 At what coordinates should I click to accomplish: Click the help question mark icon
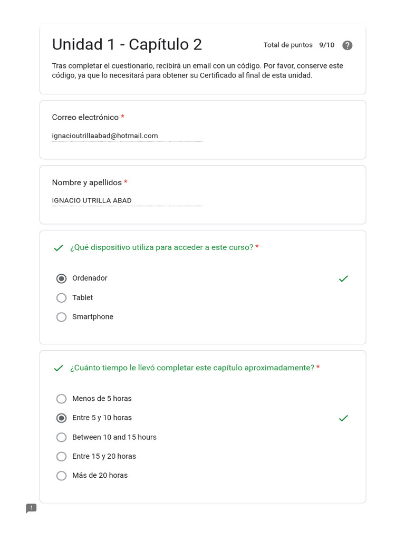[347, 45]
